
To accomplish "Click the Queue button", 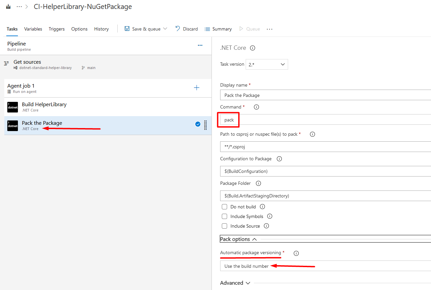I will [249, 29].
